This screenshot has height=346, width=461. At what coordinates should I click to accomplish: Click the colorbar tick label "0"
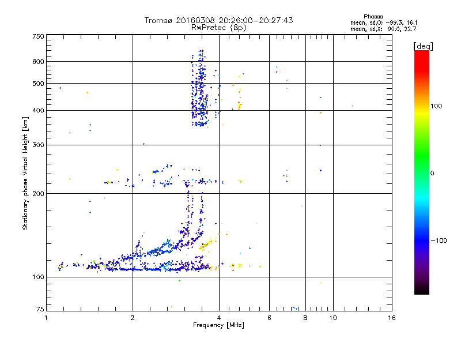click(432, 174)
